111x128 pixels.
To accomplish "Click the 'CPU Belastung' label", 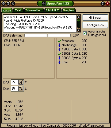I will click(13, 35).
